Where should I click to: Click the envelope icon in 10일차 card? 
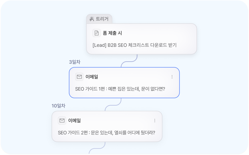[x=62, y=120]
